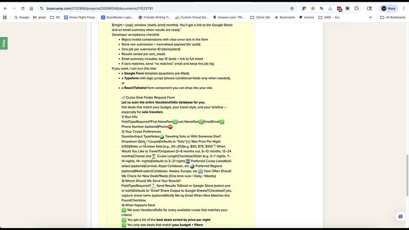
Task: Show hidden bookmarks with the chevron
Action: (x=371, y=17)
